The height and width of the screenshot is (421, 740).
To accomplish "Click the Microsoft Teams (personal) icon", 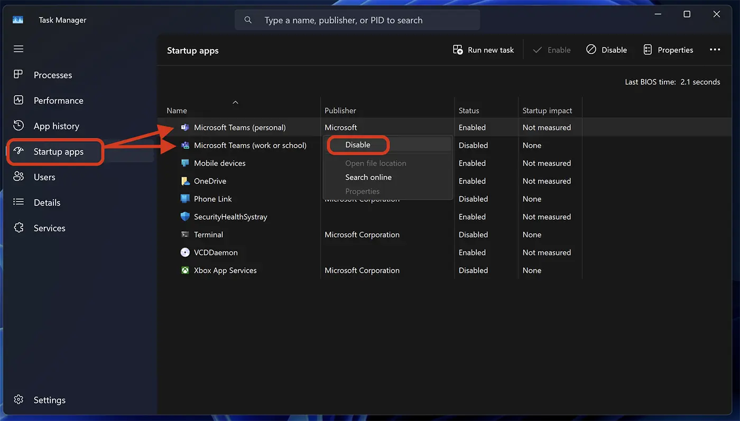I will (185, 127).
